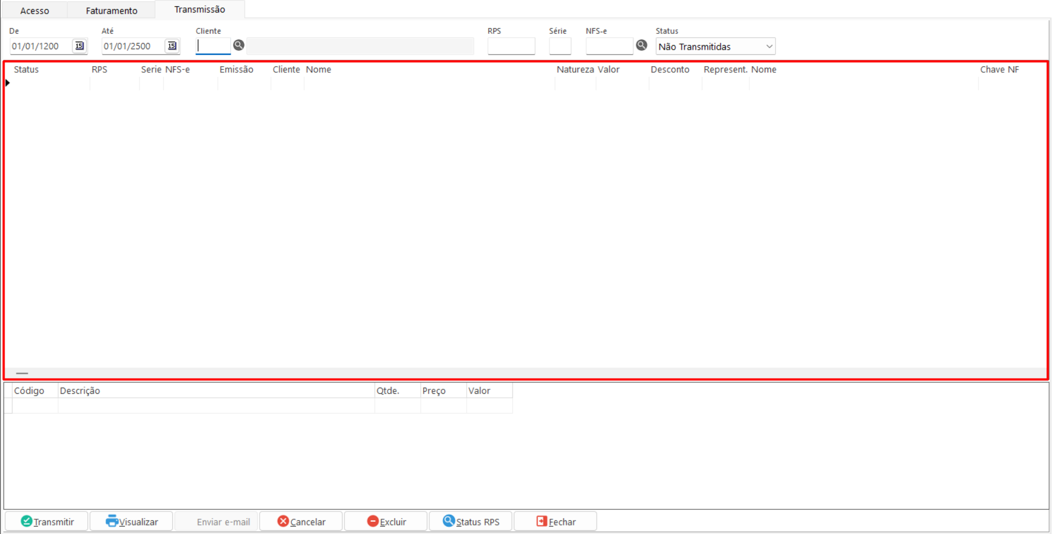Click the Descrição column header
Viewport: 1052px width, 534px height.
80,391
